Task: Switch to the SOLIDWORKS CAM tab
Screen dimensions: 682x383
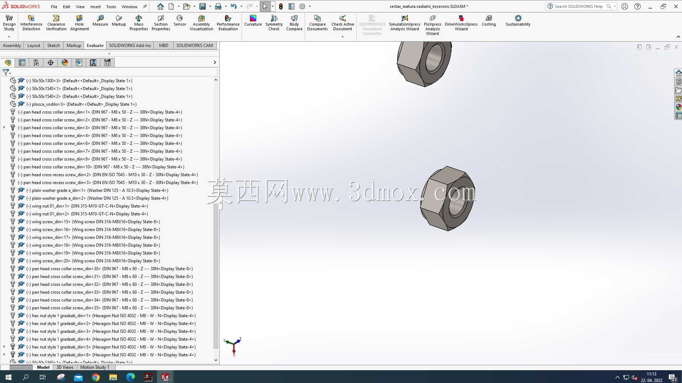Action: click(194, 45)
